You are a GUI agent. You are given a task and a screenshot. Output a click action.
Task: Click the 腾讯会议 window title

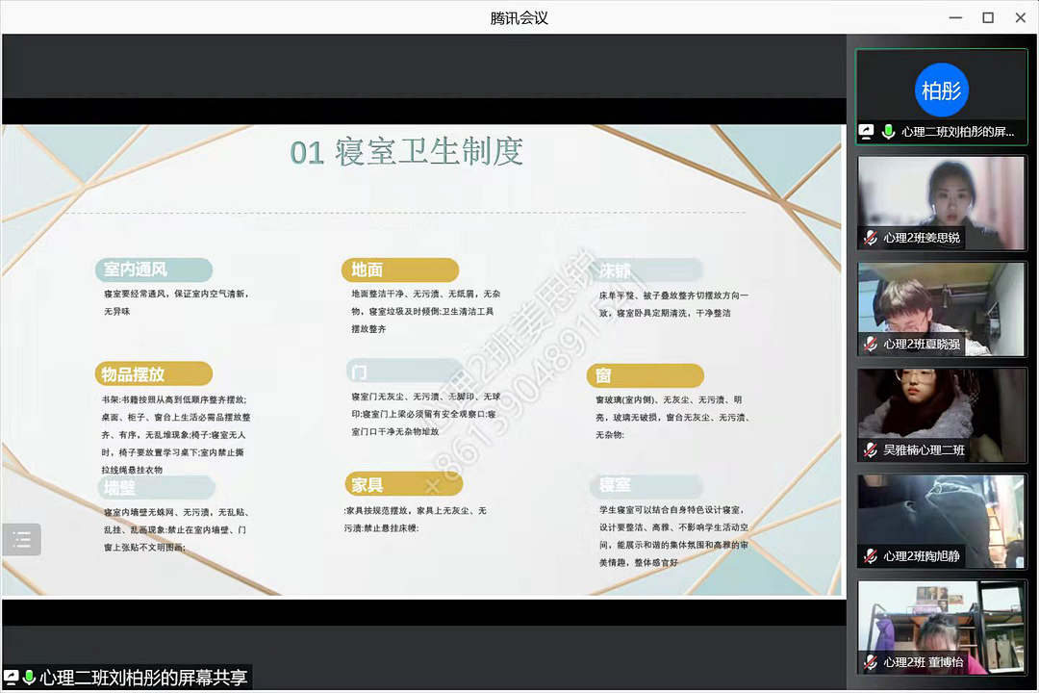(x=519, y=17)
